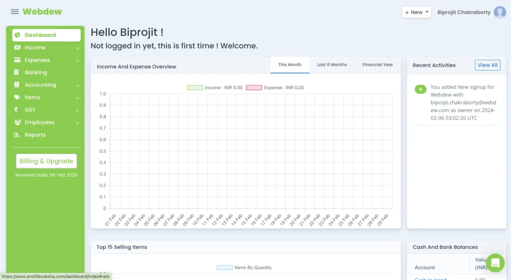Click the Dashboard pie chart icon

click(x=17, y=35)
